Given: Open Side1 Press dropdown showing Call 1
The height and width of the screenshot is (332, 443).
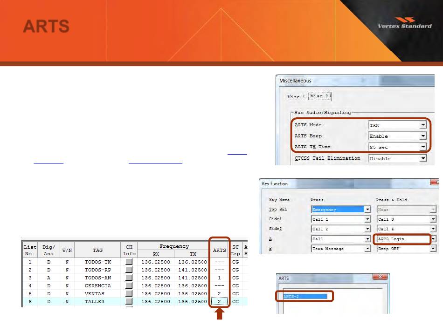Looking at the screenshot, I should 341,219.
